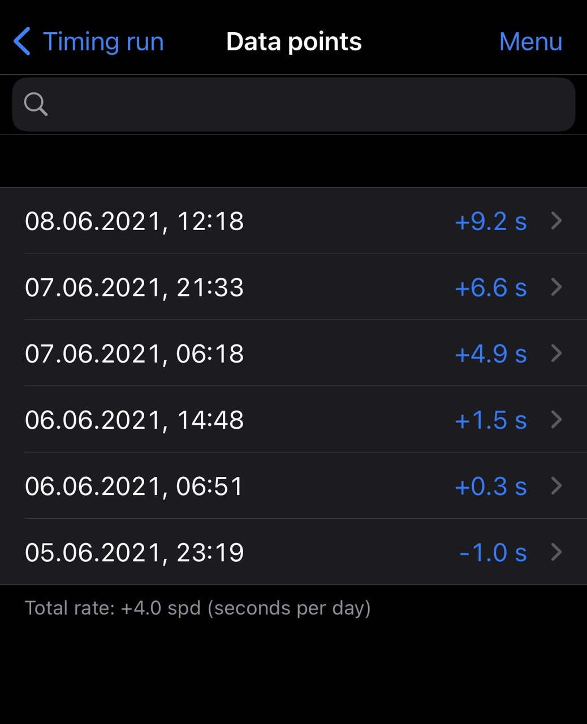Tap the back chevron arrow icon

click(x=22, y=42)
